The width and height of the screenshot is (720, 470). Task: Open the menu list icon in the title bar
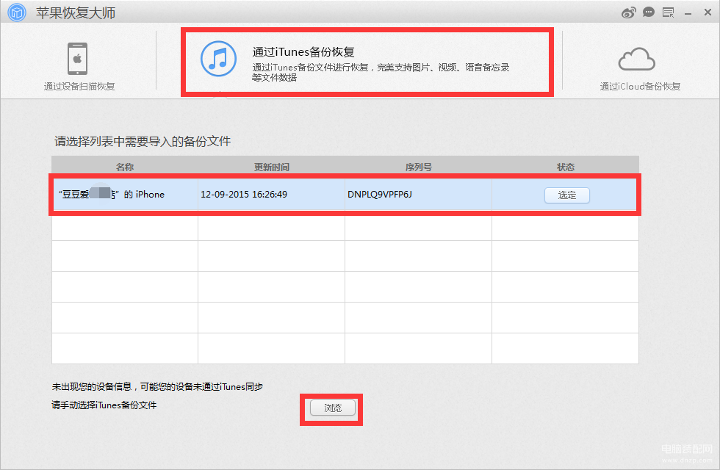click(668, 12)
